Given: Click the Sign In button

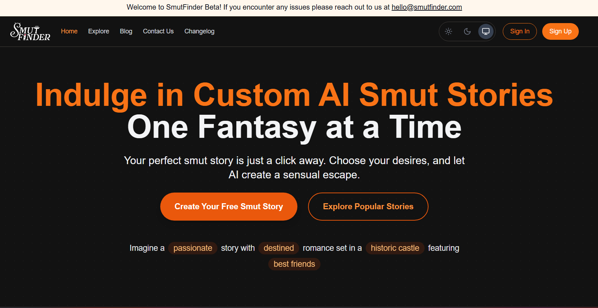Looking at the screenshot, I should pyautogui.click(x=520, y=31).
